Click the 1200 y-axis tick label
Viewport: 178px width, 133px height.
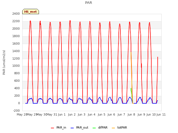pos(16,58)
